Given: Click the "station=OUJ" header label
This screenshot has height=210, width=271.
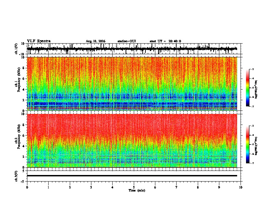Looking at the screenshot, I should pyautogui.click(x=127, y=41).
